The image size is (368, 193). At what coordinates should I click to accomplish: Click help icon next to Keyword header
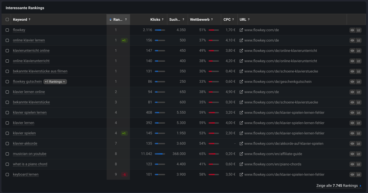(29, 20)
